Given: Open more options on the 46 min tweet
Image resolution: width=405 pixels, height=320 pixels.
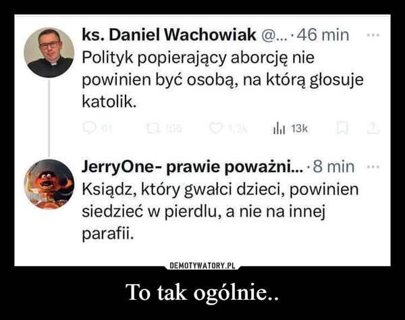Looking at the screenshot, I should pyautogui.click(x=373, y=34).
